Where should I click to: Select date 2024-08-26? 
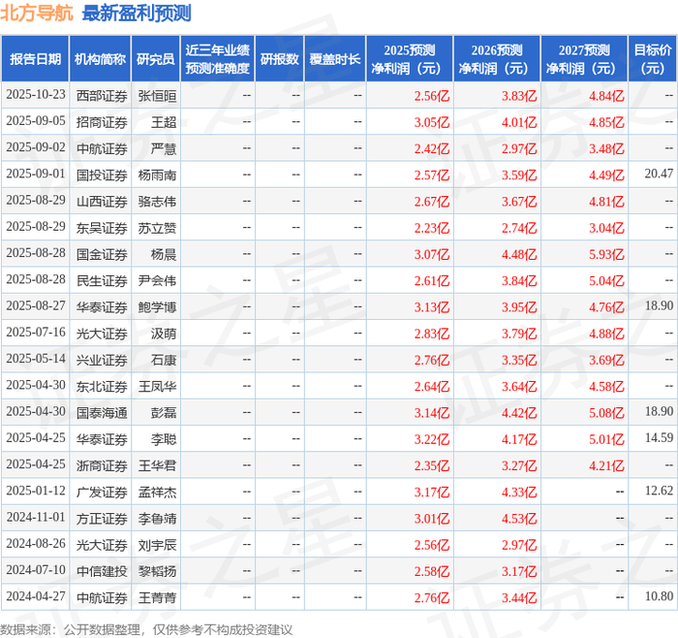point(36,544)
